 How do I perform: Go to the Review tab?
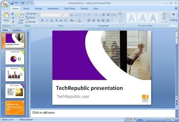click(84, 8)
